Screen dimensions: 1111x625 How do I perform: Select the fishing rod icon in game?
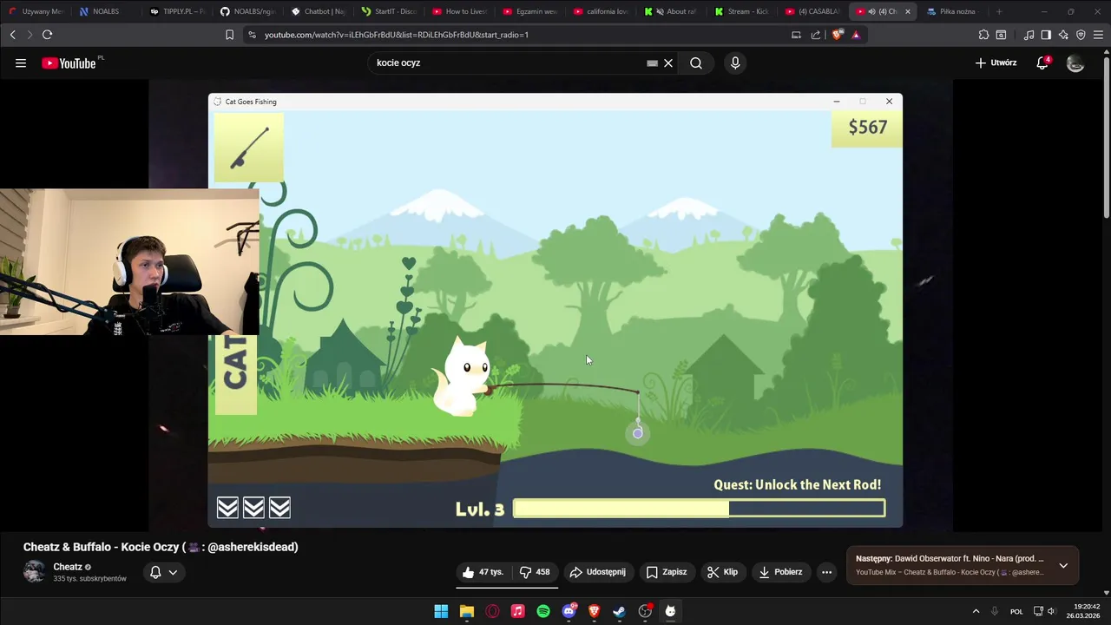click(x=249, y=147)
